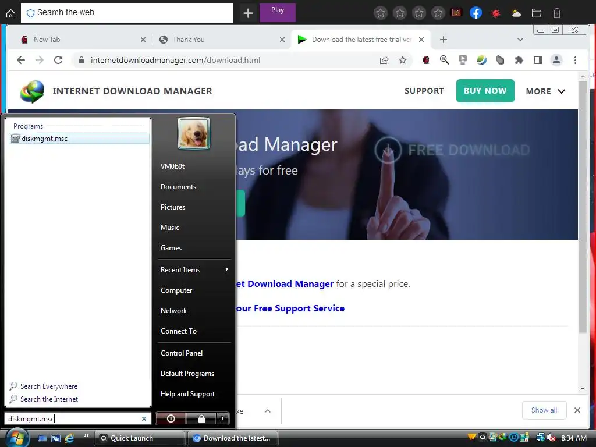Click the trash can icon in top bar
This screenshot has height=447, width=596.
pos(556,13)
